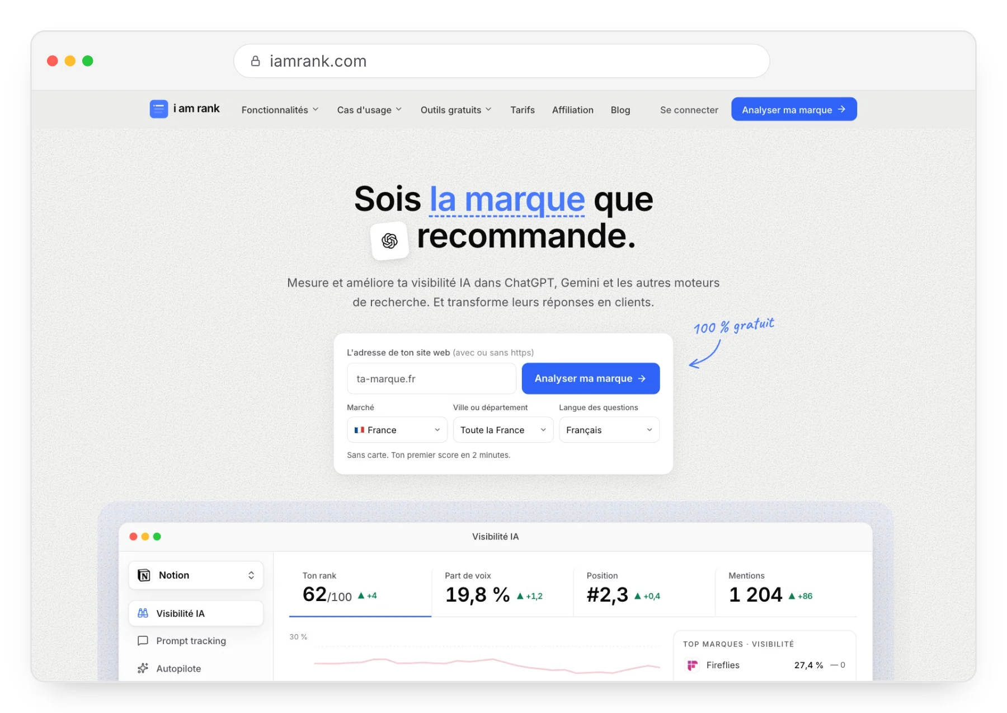The height and width of the screenshot is (713, 1007).
Task: Click Analyser ma marque in navigation bar
Action: point(794,109)
